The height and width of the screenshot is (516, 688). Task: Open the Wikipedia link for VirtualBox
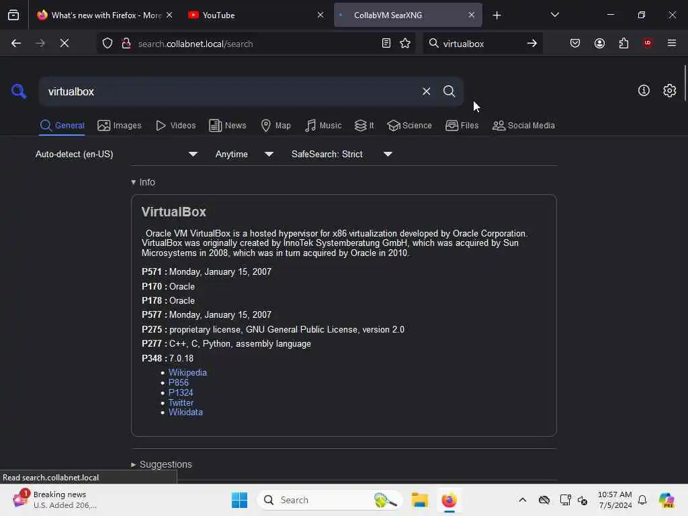[187, 372]
